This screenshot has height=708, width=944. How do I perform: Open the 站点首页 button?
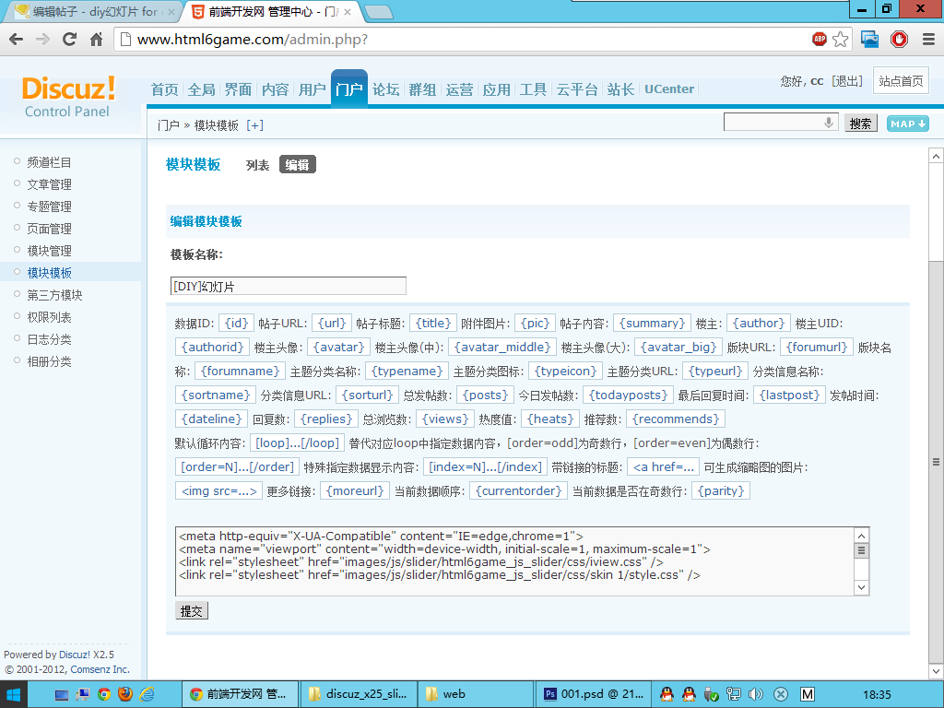pyautogui.click(x=901, y=81)
